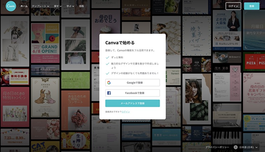Image resolution: width=265 pixels, height=152 pixels.
Task: Select the PIZZA coupon template
Action: click(254, 61)
